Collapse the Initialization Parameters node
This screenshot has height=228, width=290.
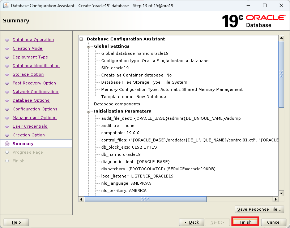tap(88, 111)
